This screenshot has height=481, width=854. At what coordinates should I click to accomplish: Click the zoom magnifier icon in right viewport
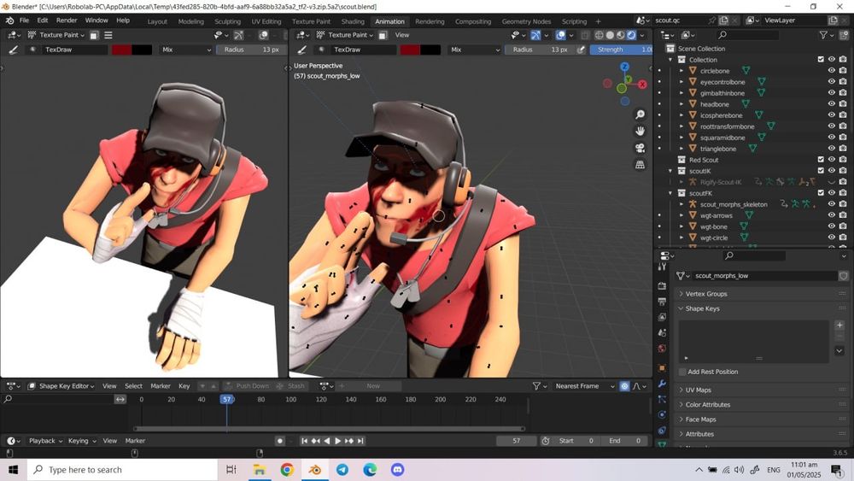(640, 114)
